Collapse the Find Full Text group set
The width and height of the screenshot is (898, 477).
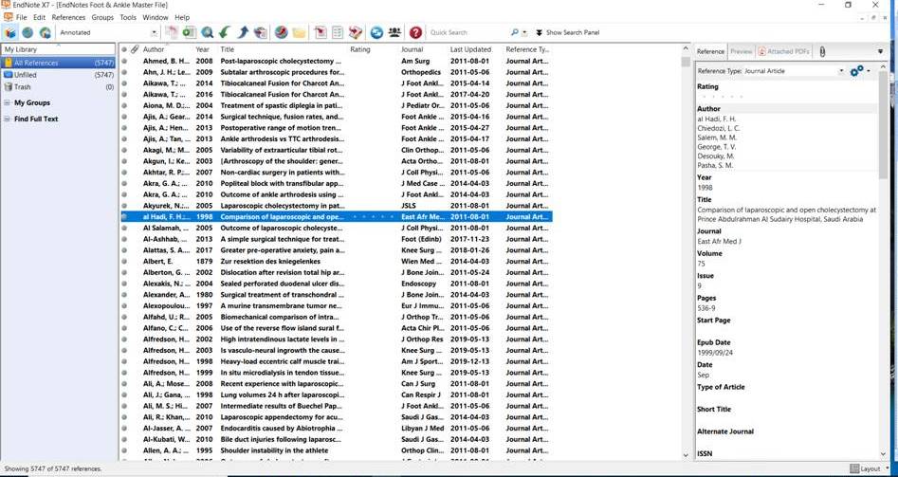(7, 119)
